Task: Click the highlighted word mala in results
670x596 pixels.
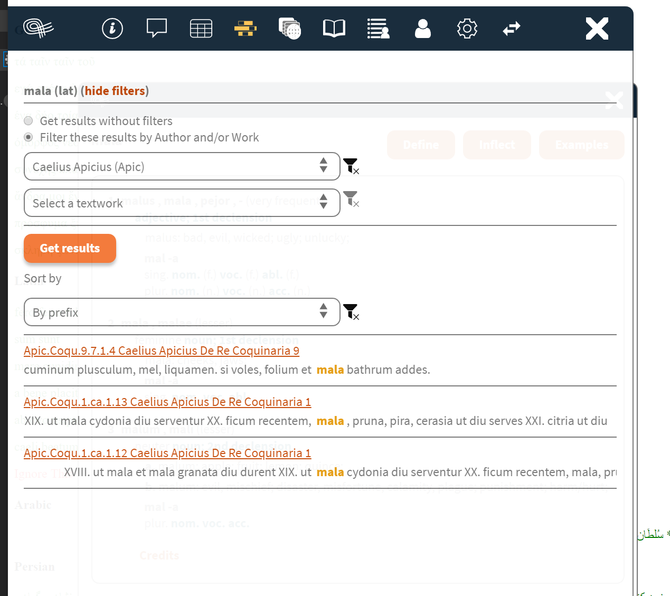Action: pyautogui.click(x=330, y=370)
